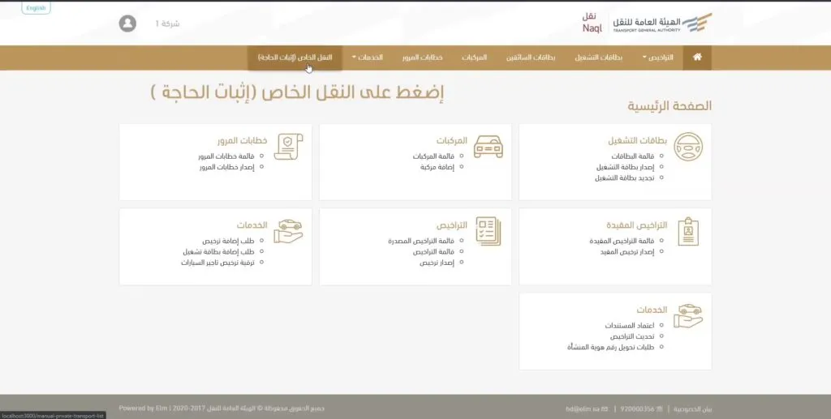Open قائمة المركبات link
The width and height of the screenshot is (831, 419).
[433, 156]
